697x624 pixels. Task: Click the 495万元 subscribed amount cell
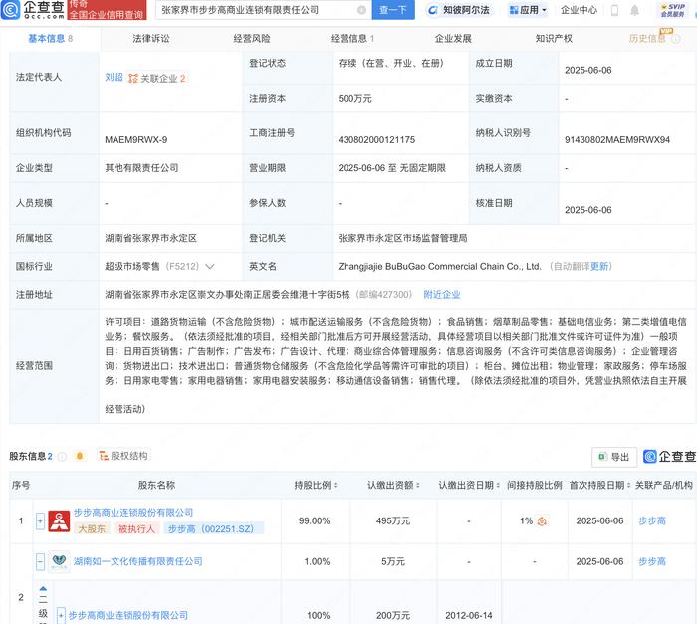[x=393, y=520]
